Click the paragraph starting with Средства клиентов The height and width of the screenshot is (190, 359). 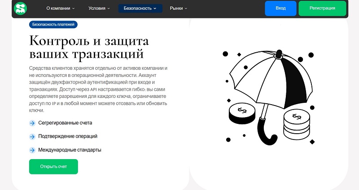click(98, 89)
